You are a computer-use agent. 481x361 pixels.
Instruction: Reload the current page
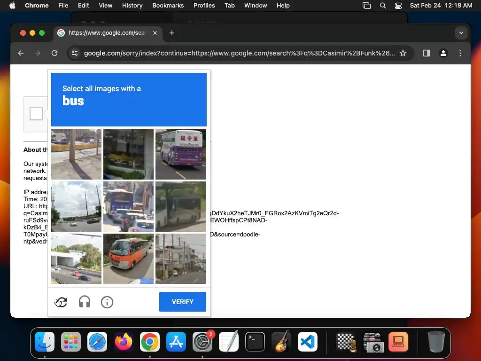pos(54,53)
